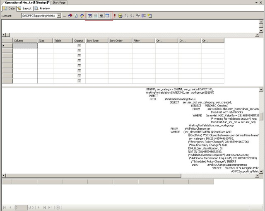This screenshot has height=211, width=265.
Task: Toggle Output checkbox in seventh grid row
Action: [x=79, y=76]
